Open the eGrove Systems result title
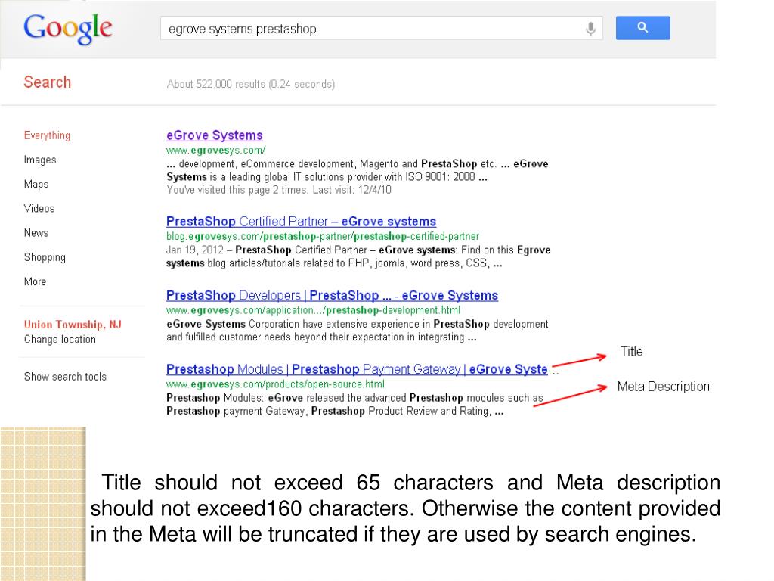774x581 pixels. coord(214,135)
